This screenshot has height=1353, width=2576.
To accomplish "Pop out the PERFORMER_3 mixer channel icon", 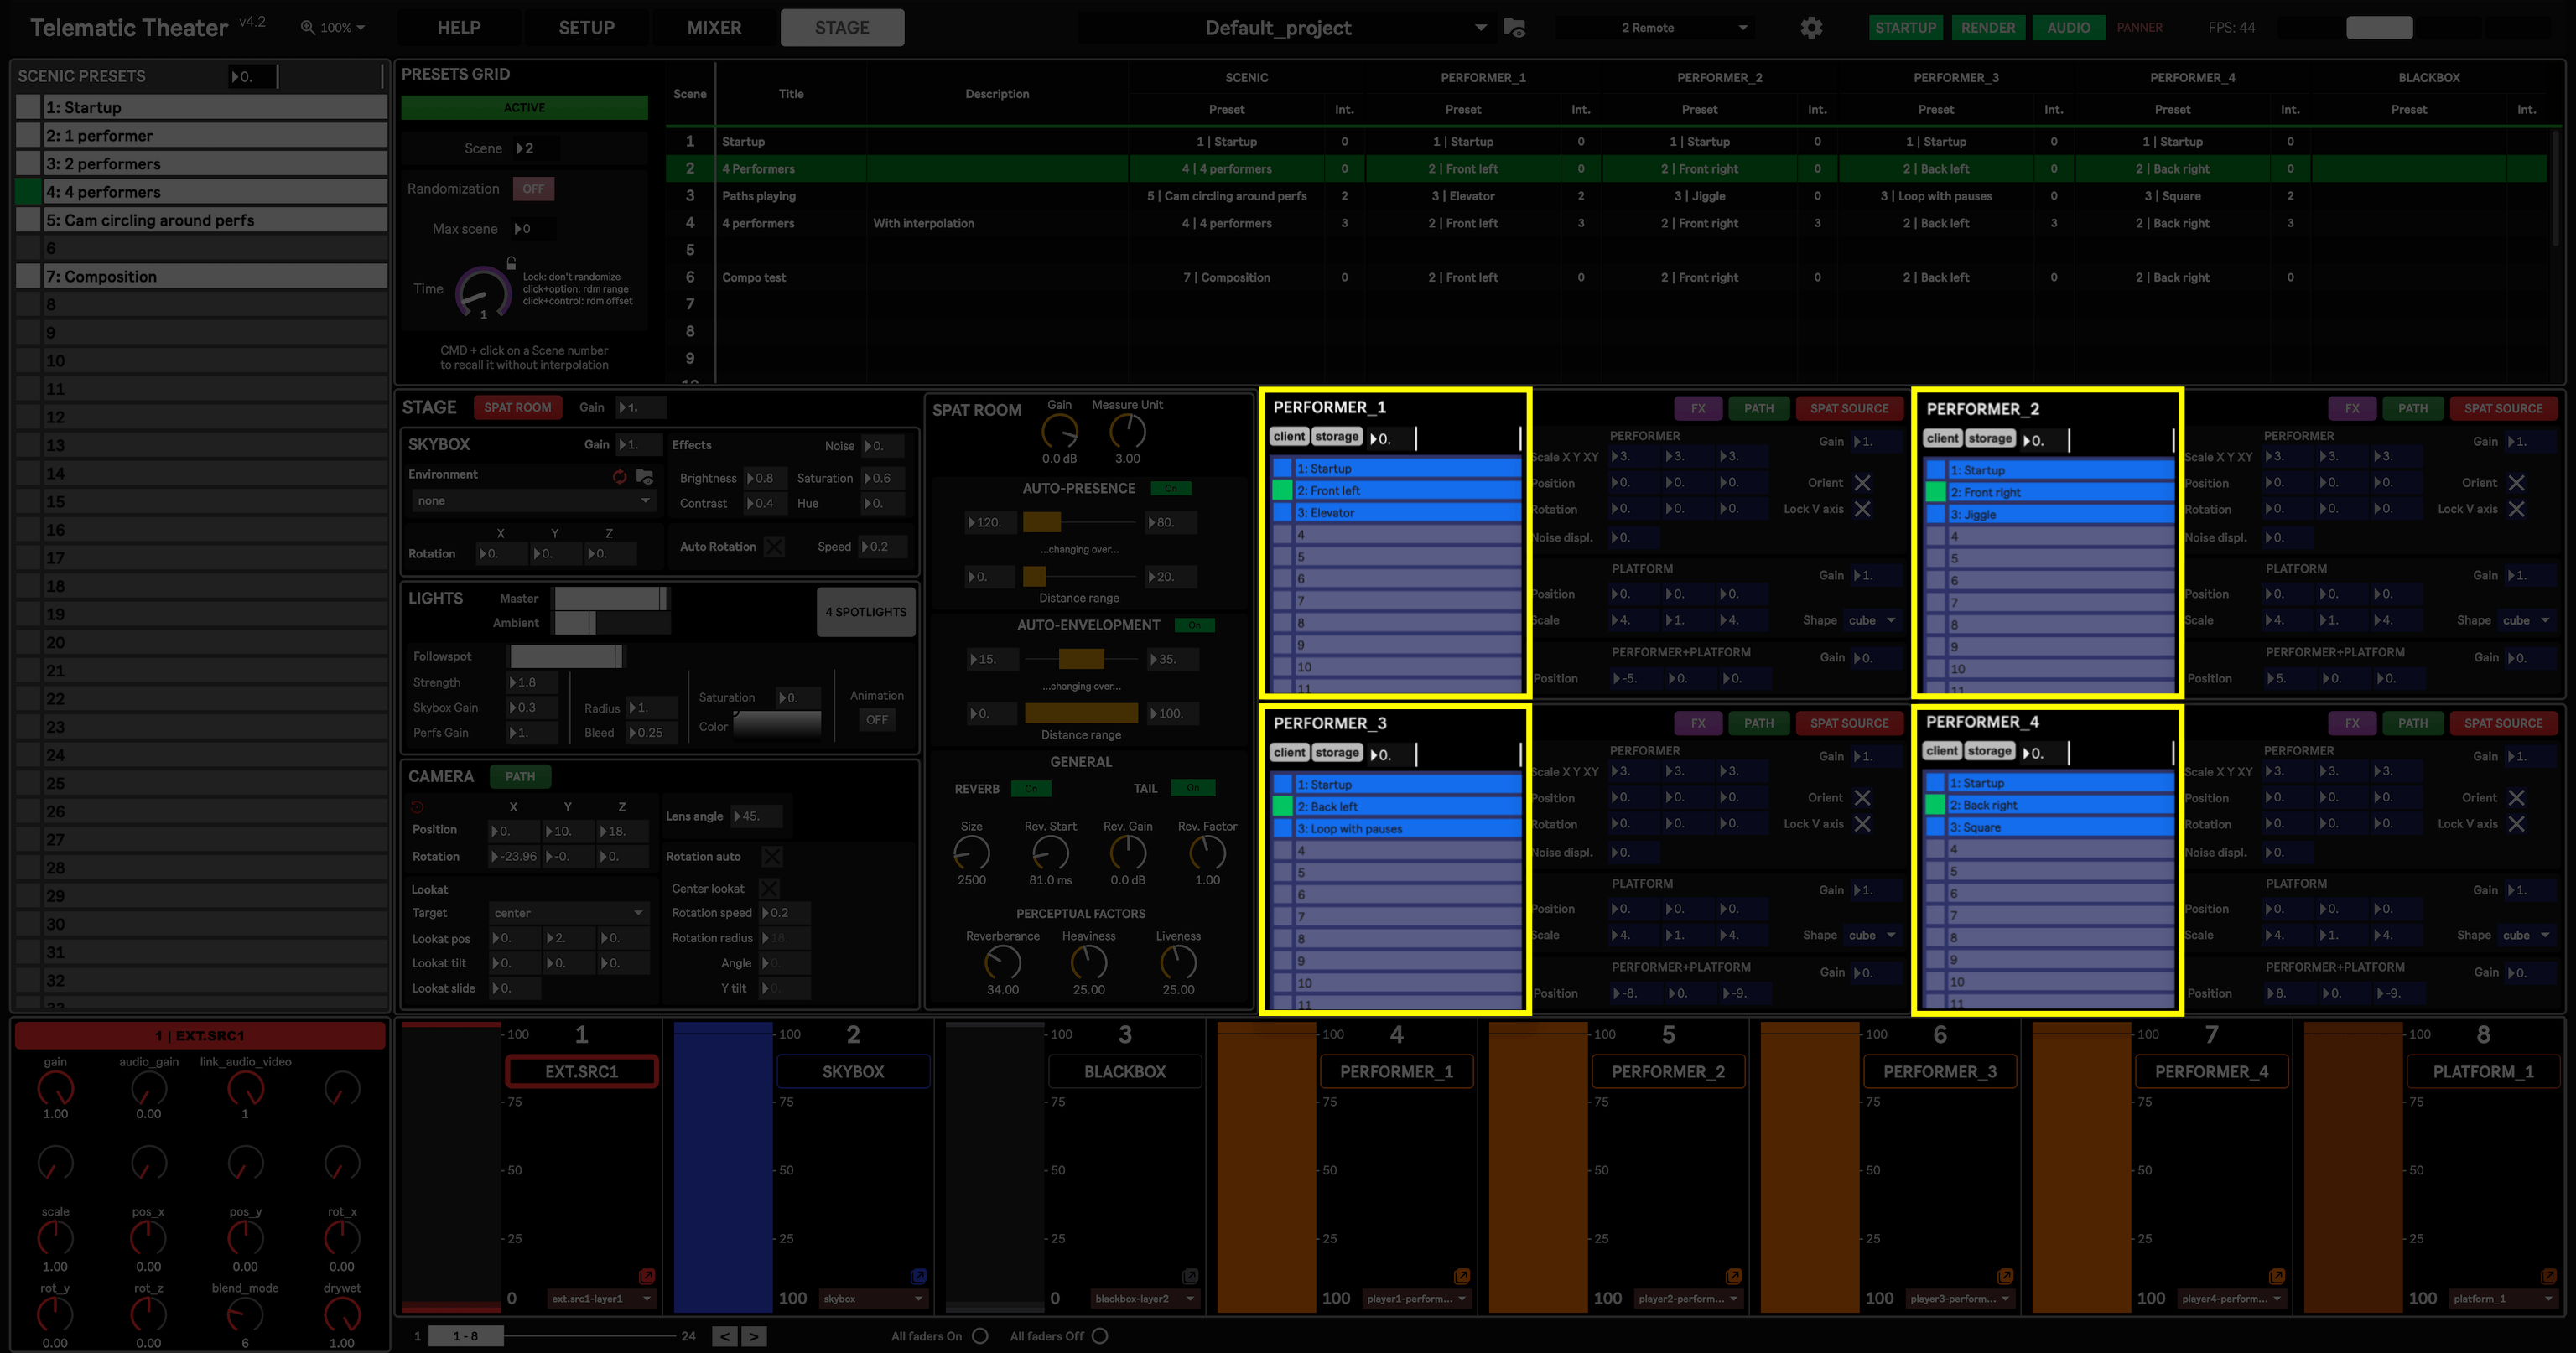I will [2005, 1276].
